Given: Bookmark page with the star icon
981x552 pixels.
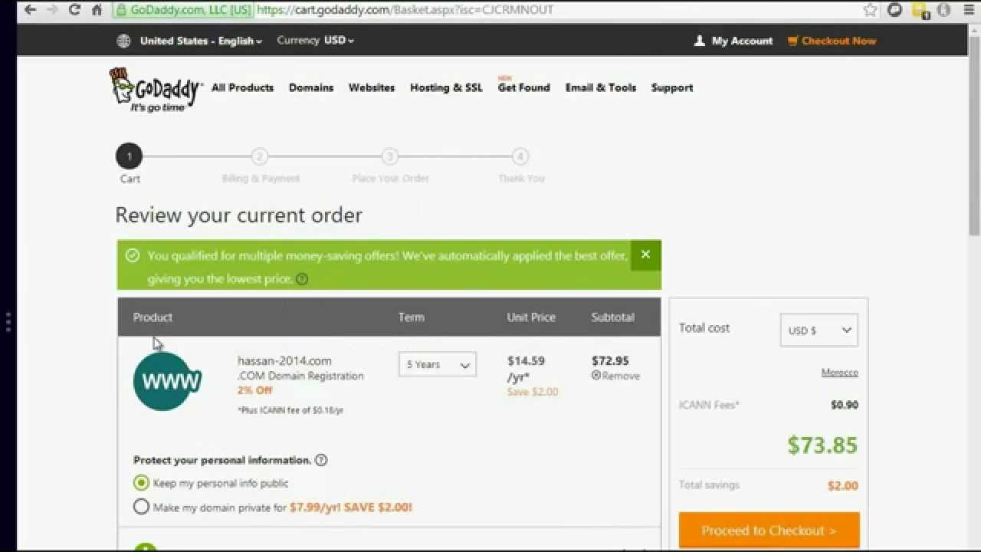Looking at the screenshot, I should pyautogui.click(x=870, y=10).
